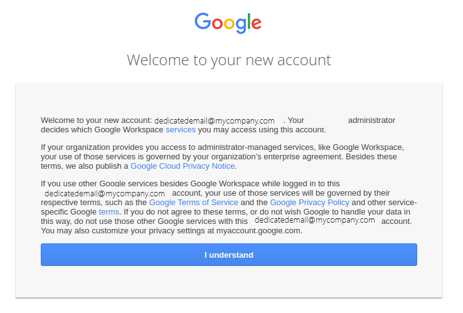Click the blue capital G of the logo
The height and width of the screenshot is (313, 463).
[x=203, y=21]
